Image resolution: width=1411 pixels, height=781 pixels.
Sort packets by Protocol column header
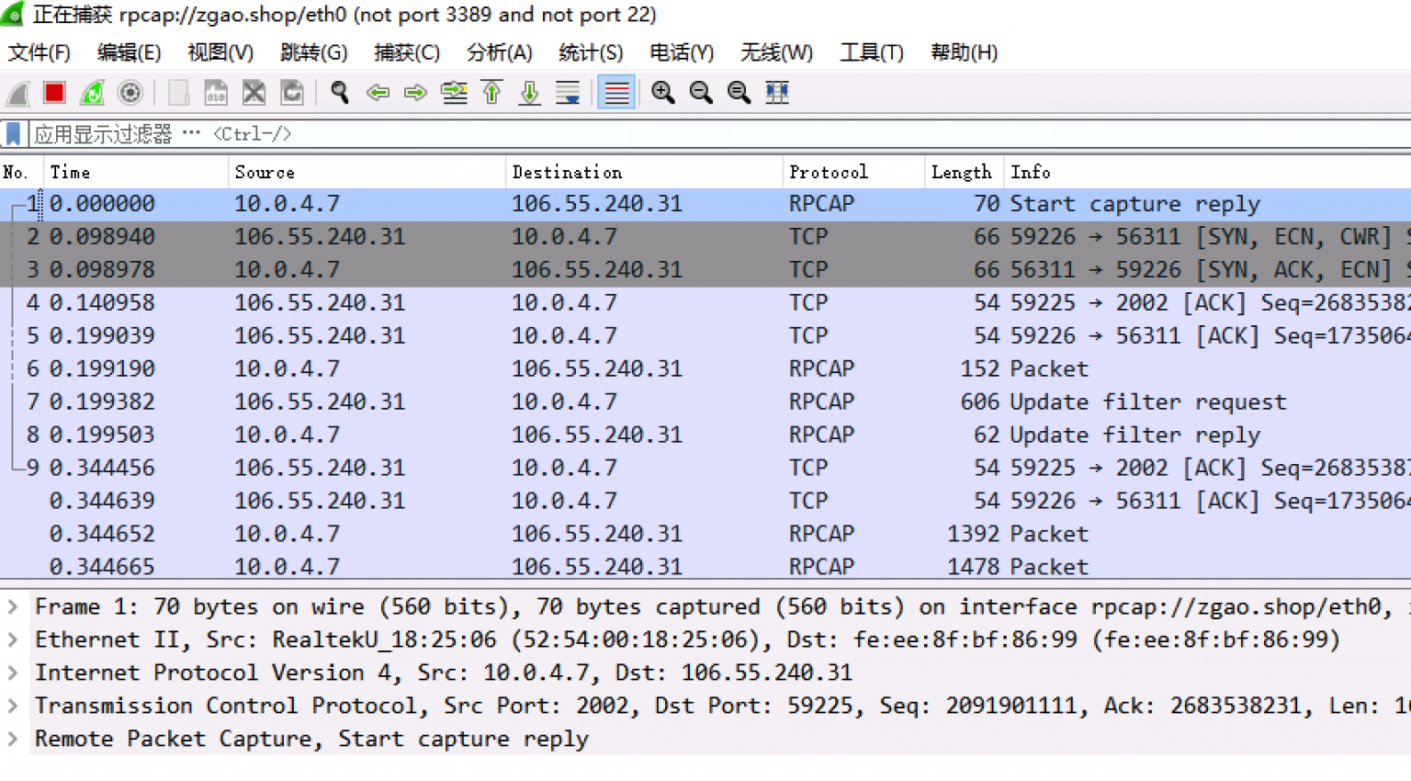pyautogui.click(x=828, y=172)
